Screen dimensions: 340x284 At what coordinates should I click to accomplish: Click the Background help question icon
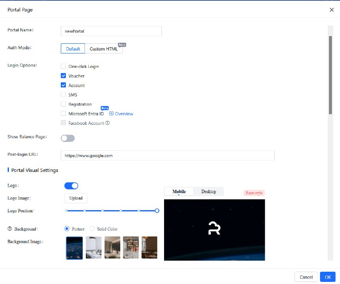click(10, 229)
